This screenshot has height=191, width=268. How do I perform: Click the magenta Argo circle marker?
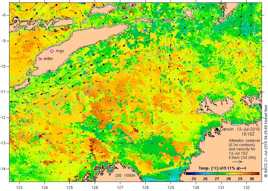pyautogui.click(x=52, y=51)
